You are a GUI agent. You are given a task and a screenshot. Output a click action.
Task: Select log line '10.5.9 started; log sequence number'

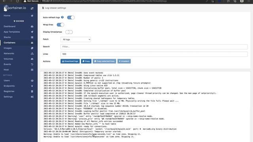[96, 106]
